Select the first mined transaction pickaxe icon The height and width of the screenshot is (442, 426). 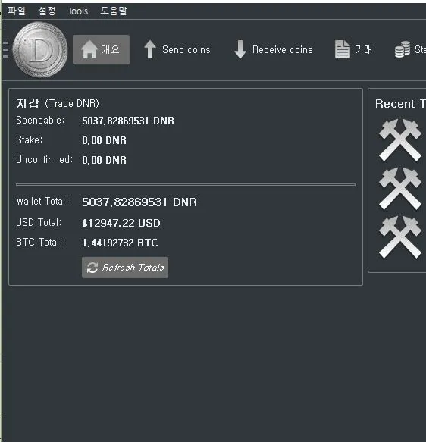pyautogui.click(x=400, y=140)
